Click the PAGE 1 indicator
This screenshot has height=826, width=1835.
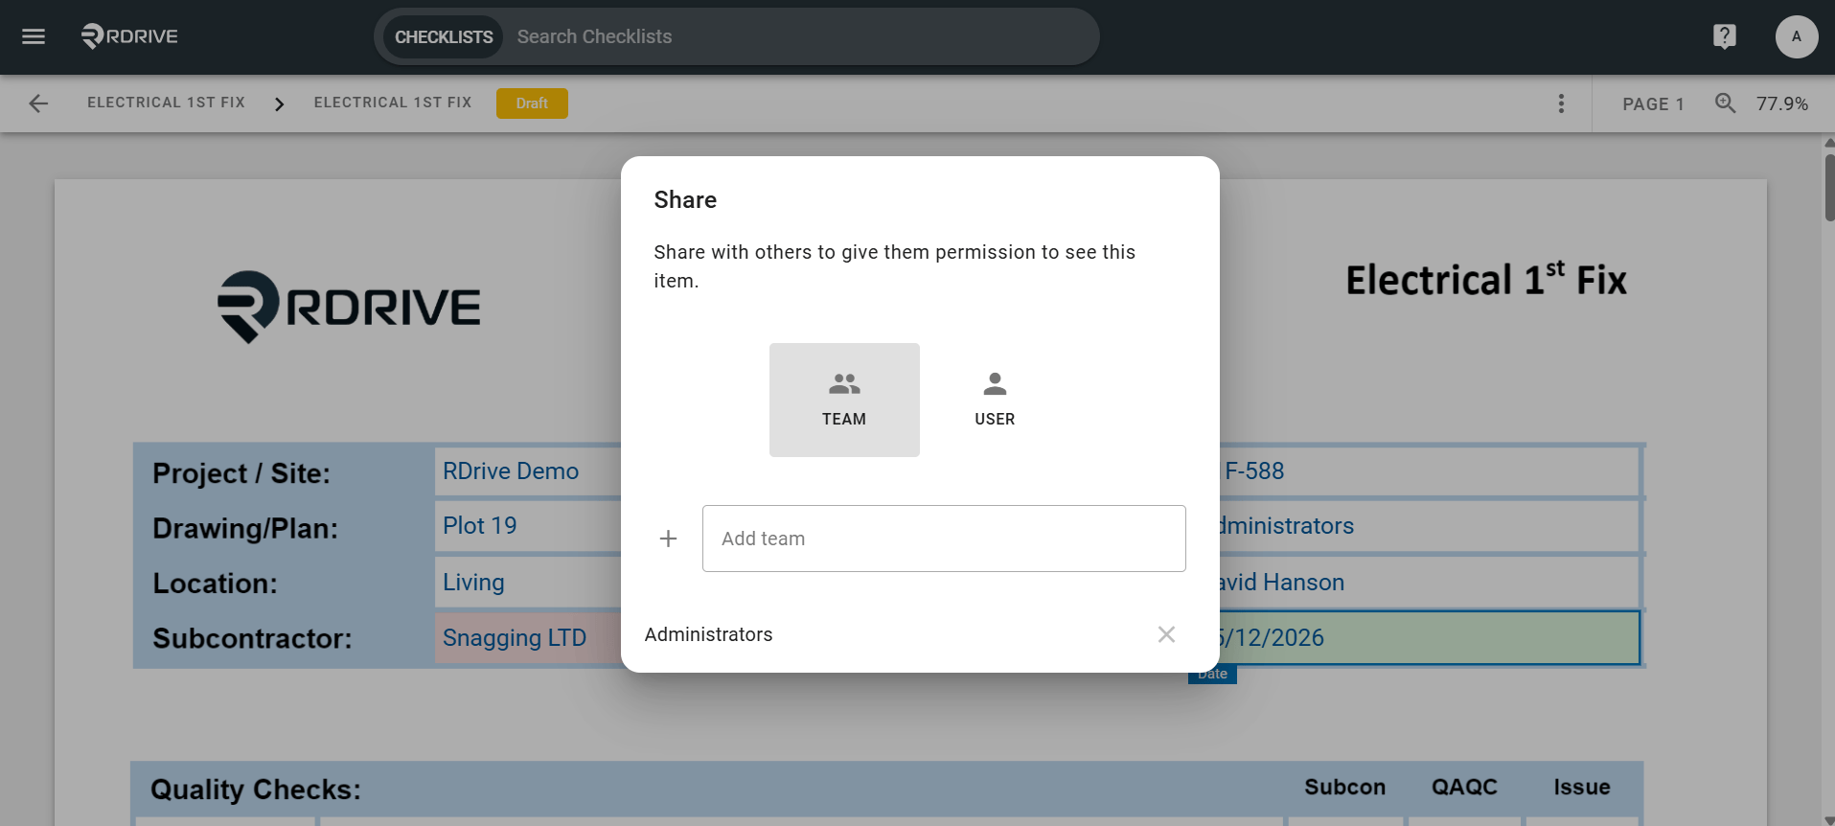point(1653,103)
